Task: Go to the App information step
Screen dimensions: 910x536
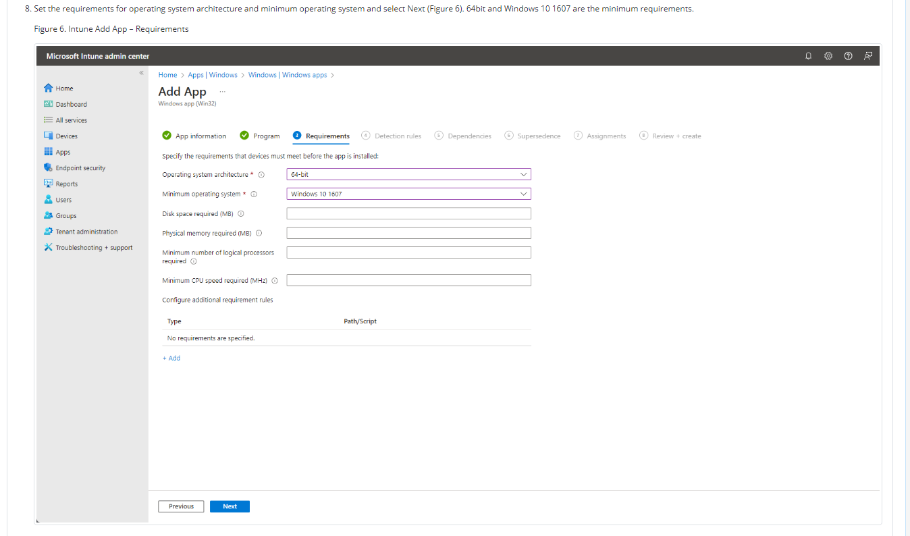Action: pos(194,136)
